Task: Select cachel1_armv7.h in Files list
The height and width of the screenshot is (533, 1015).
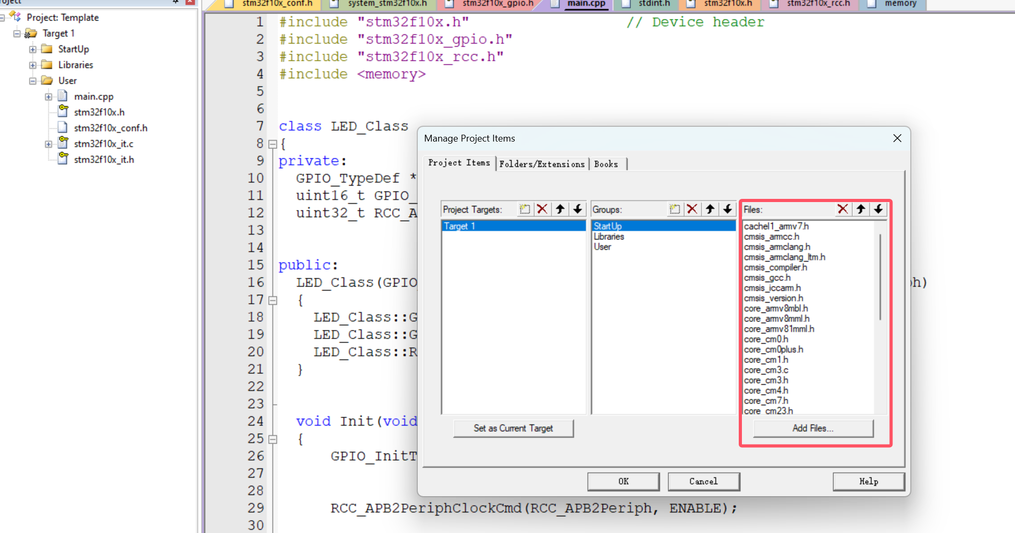Action: [777, 226]
